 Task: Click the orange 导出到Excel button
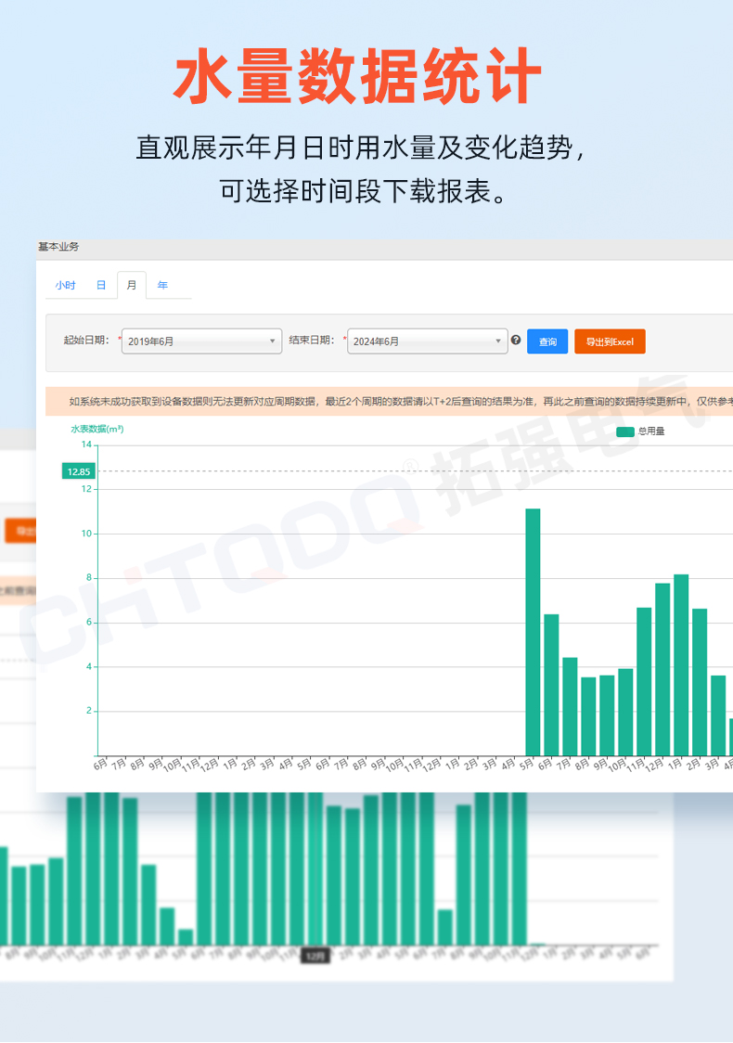[x=610, y=341]
